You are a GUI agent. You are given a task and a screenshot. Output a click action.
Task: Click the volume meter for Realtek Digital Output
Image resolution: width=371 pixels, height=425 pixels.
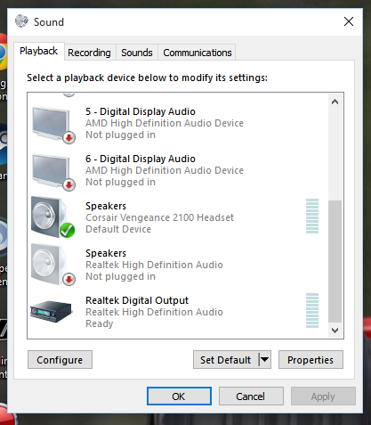point(312,310)
